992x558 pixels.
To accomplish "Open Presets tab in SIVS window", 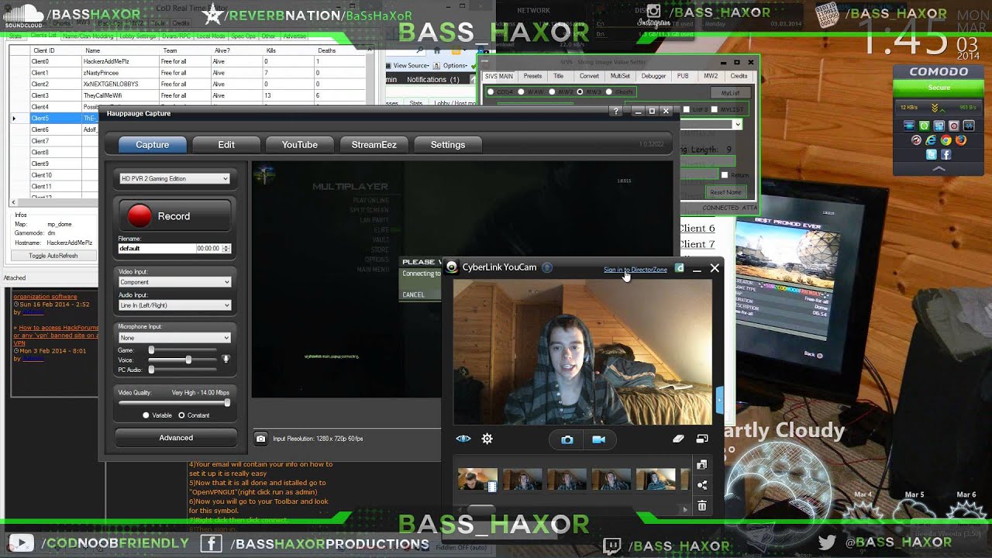I will pyautogui.click(x=532, y=76).
